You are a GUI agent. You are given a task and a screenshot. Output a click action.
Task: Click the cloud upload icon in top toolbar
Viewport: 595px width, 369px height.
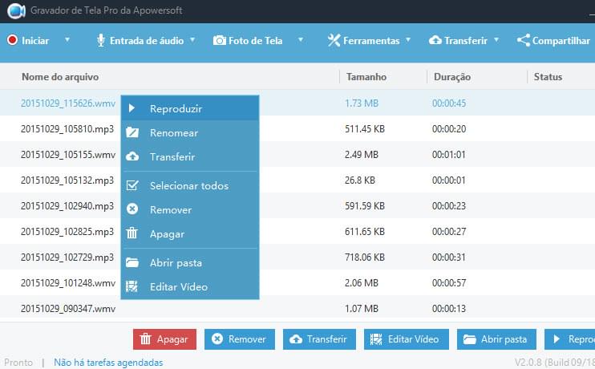coord(435,40)
